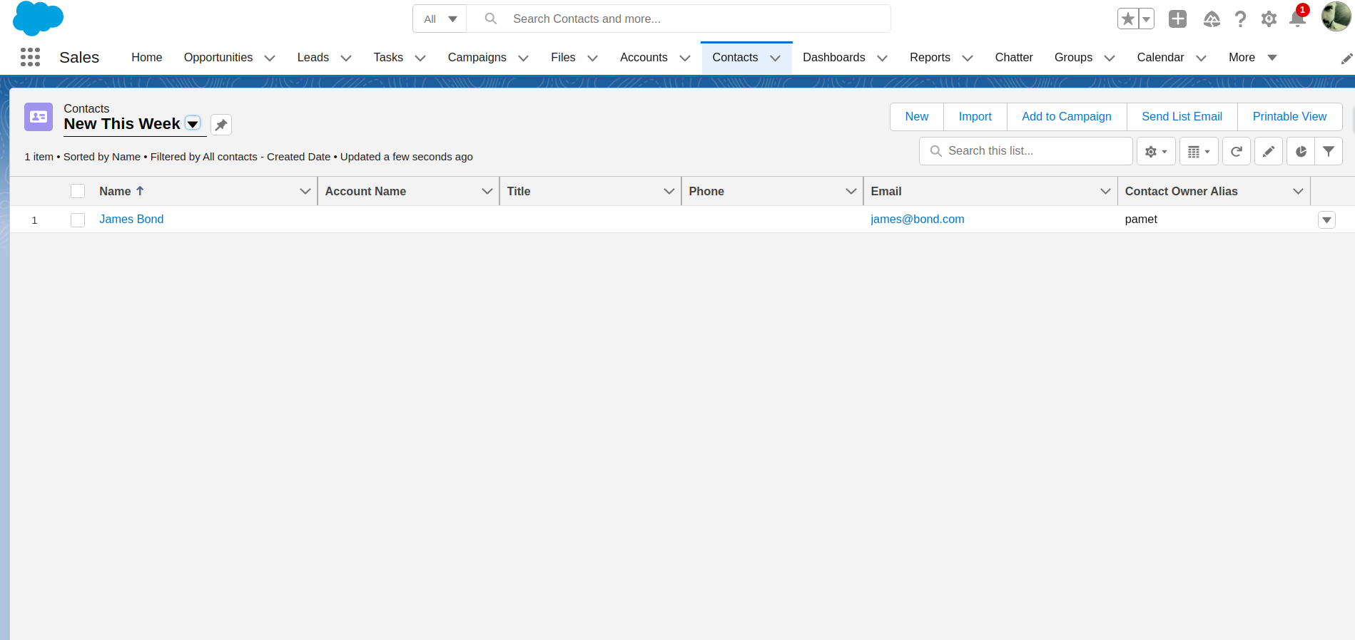Open the More navigation dropdown
This screenshot has height=640, width=1355.
(x=1252, y=57)
